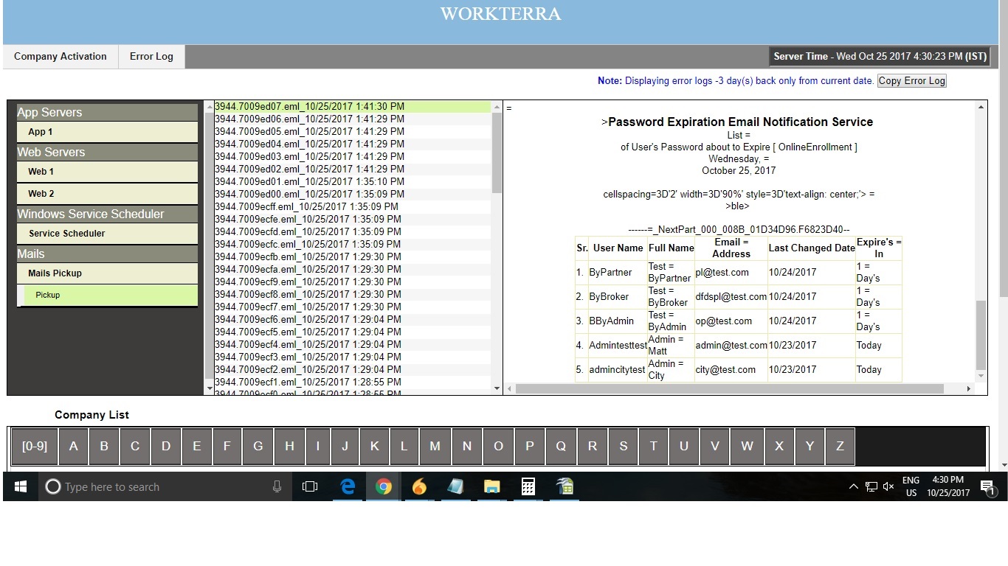Viewport: 1008px width, 566px height.
Task: Switch to the Company Activation tab
Action: tap(61, 56)
